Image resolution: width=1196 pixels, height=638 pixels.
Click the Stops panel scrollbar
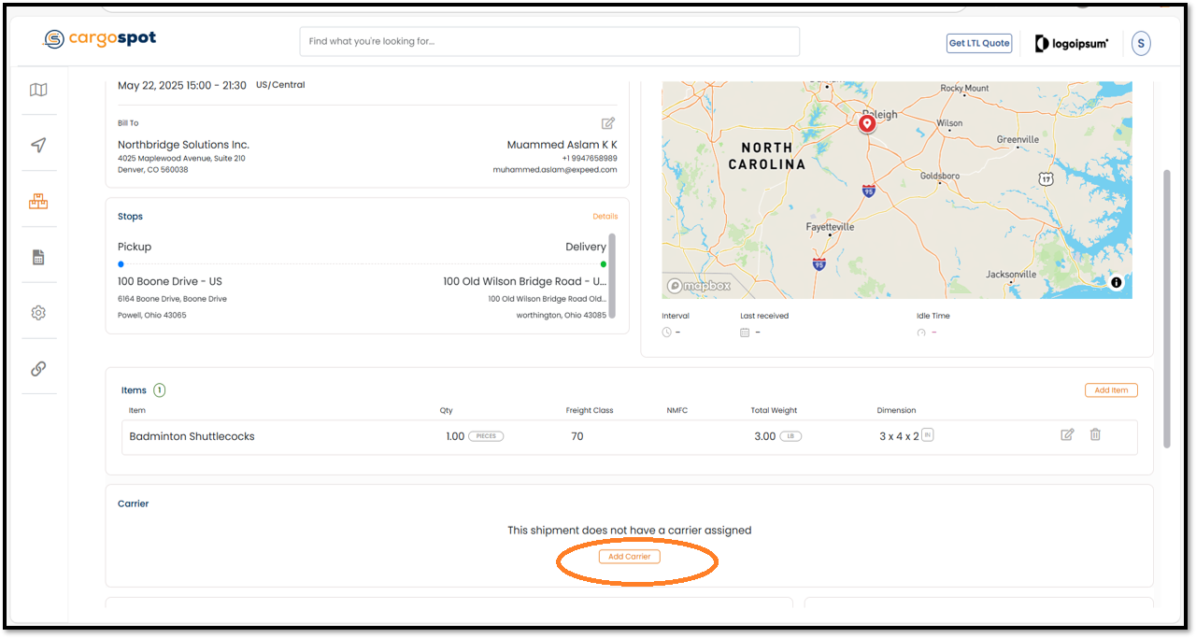point(612,276)
